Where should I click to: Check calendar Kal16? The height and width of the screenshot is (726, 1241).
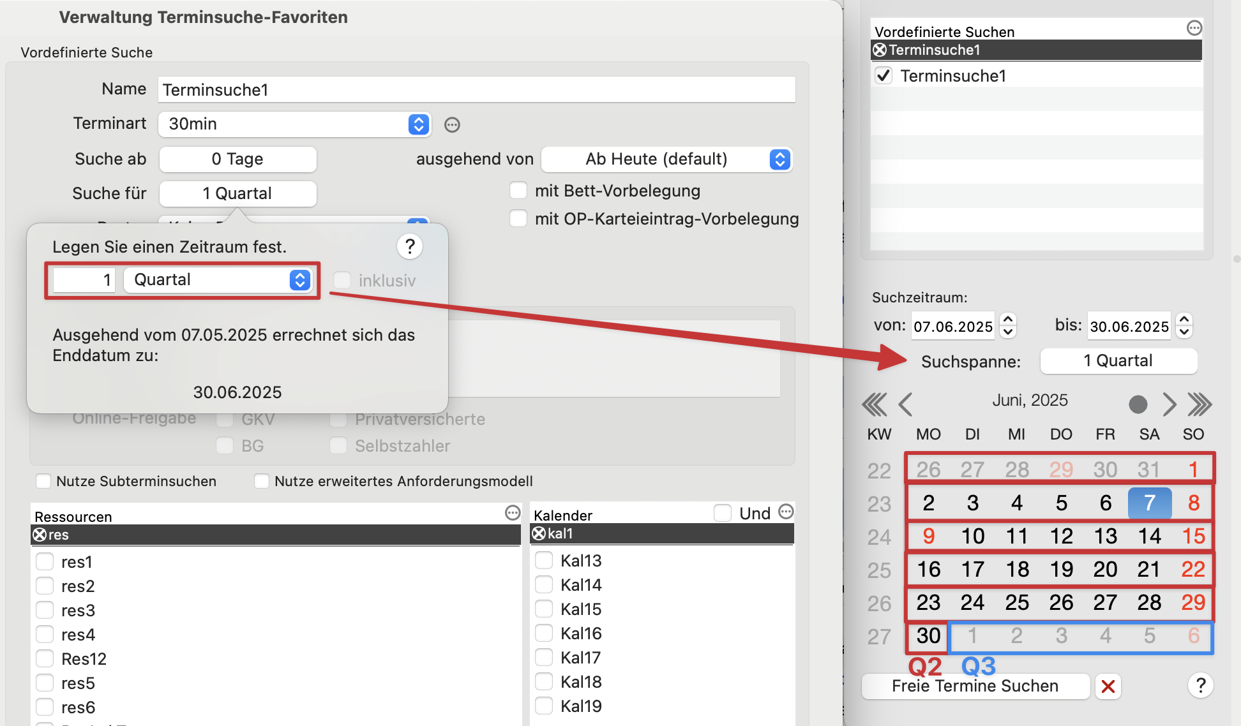(x=544, y=633)
